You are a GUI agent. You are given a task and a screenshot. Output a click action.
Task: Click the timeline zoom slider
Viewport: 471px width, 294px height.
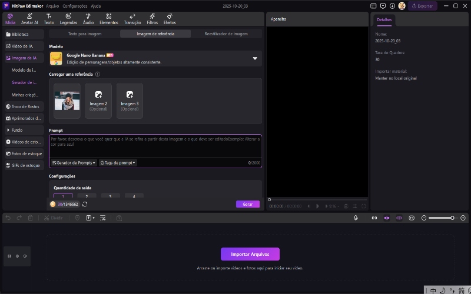click(440, 218)
